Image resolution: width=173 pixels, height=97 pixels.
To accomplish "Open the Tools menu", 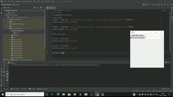I will tap(39, 1).
